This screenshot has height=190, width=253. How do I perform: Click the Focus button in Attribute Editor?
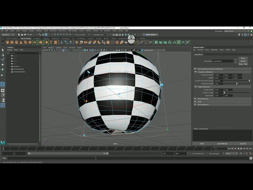[x=243, y=58]
